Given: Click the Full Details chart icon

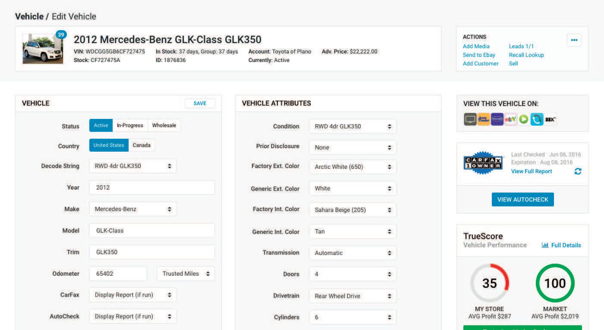Looking at the screenshot, I should pyautogui.click(x=545, y=245).
